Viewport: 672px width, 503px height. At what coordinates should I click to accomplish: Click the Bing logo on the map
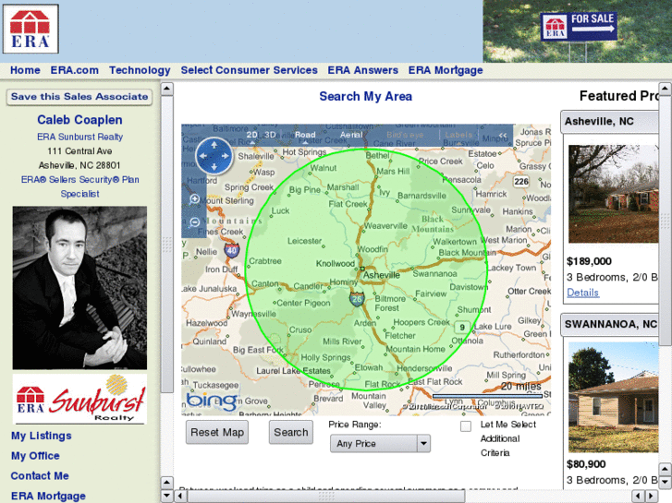point(212,401)
